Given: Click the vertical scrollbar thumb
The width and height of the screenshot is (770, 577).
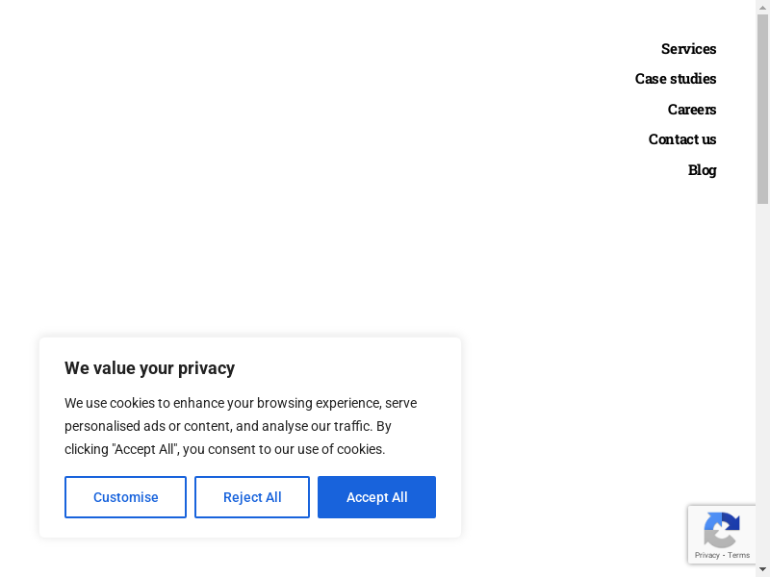Looking at the screenshot, I should pyautogui.click(x=762, y=106).
